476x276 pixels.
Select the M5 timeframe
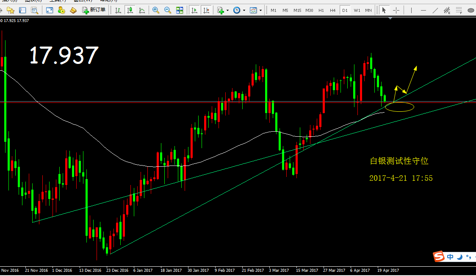285,10
